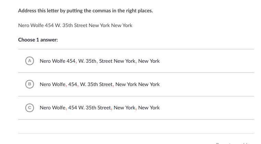
Task: Choose answer 'Nero Wolfe, 454 W. 35th Street, New York, New York'
Action: point(100,108)
